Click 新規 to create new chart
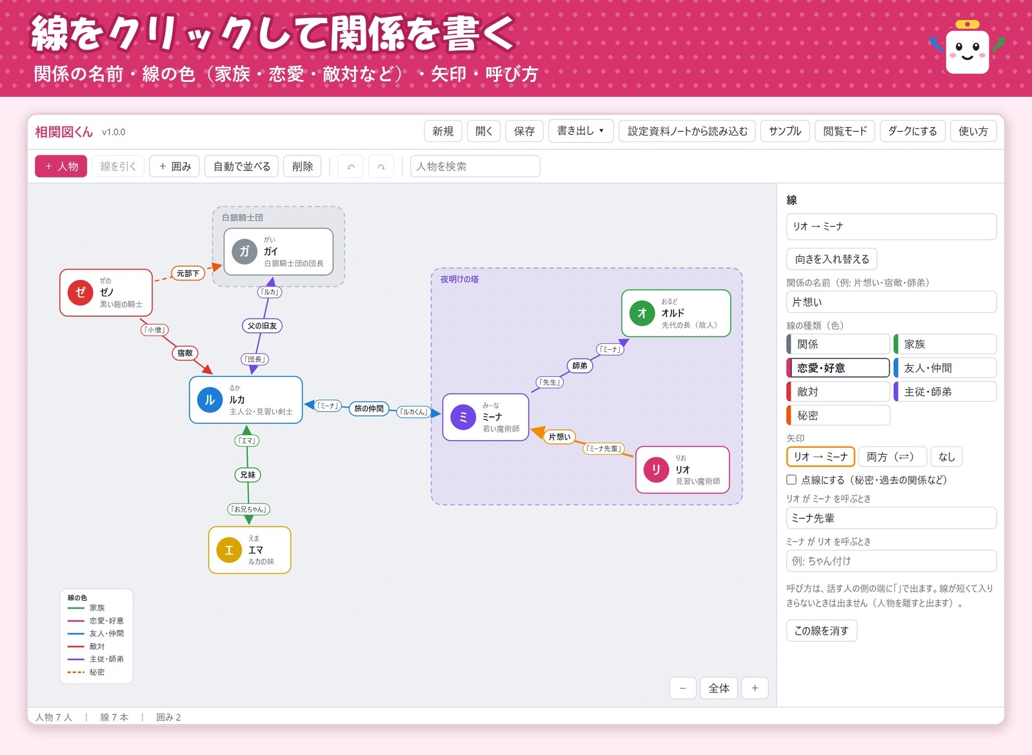 (443, 131)
